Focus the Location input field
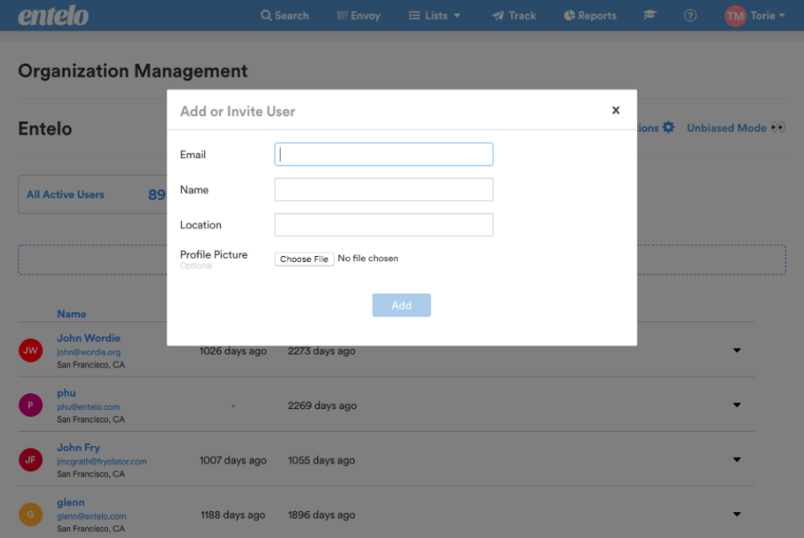This screenshot has height=538, width=804. coord(384,225)
